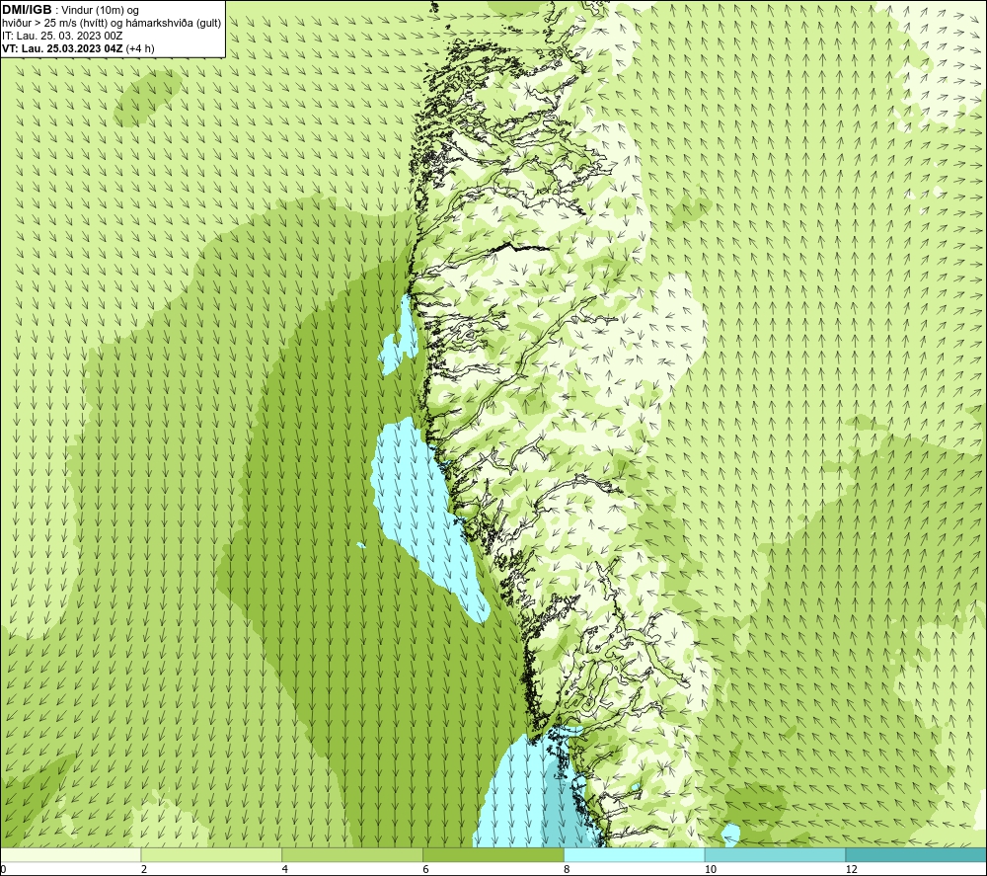Click the 8–10 m/s light cyan legend swatch
This screenshot has width=987, height=876.
pyautogui.click(x=635, y=854)
